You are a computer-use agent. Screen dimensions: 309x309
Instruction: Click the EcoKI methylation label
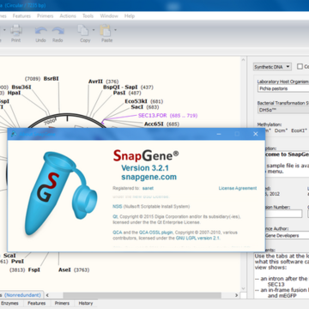tap(299, 130)
